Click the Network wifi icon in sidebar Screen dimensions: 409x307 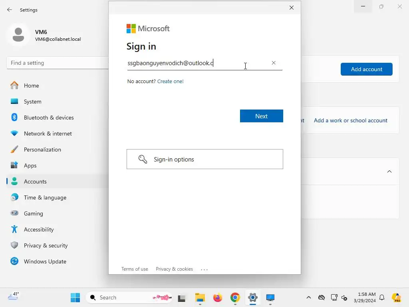[14, 133]
